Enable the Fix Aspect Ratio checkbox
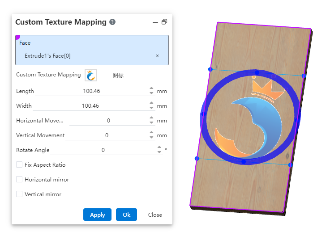326x236 pixels. (x=19, y=165)
